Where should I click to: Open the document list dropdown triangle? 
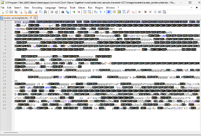[197, 8]
